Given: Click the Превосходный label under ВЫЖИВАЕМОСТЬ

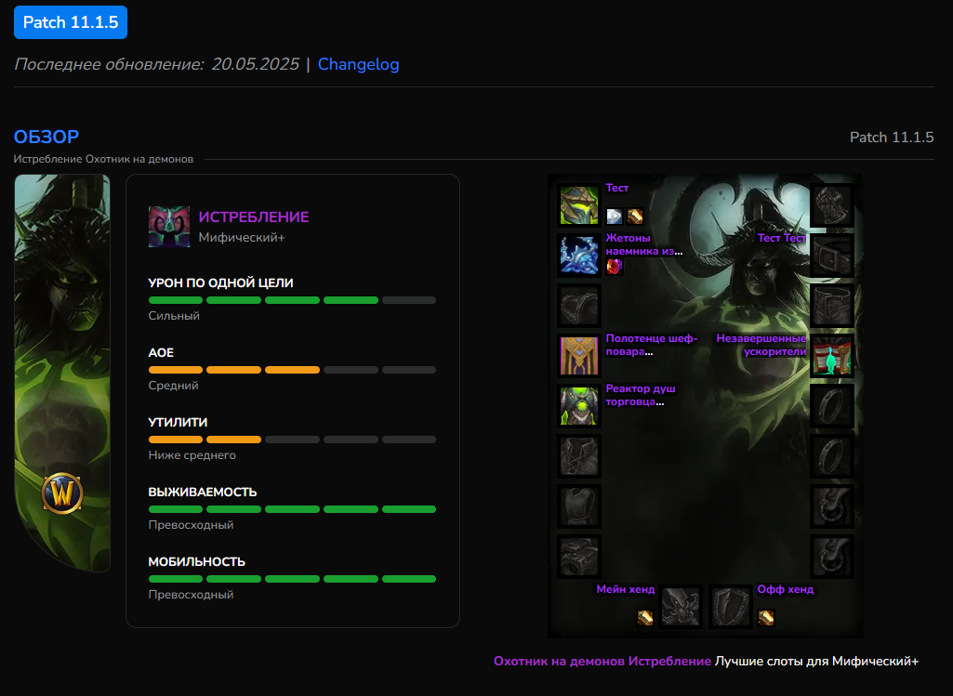Looking at the screenshot, I should (x=191, y=525).
